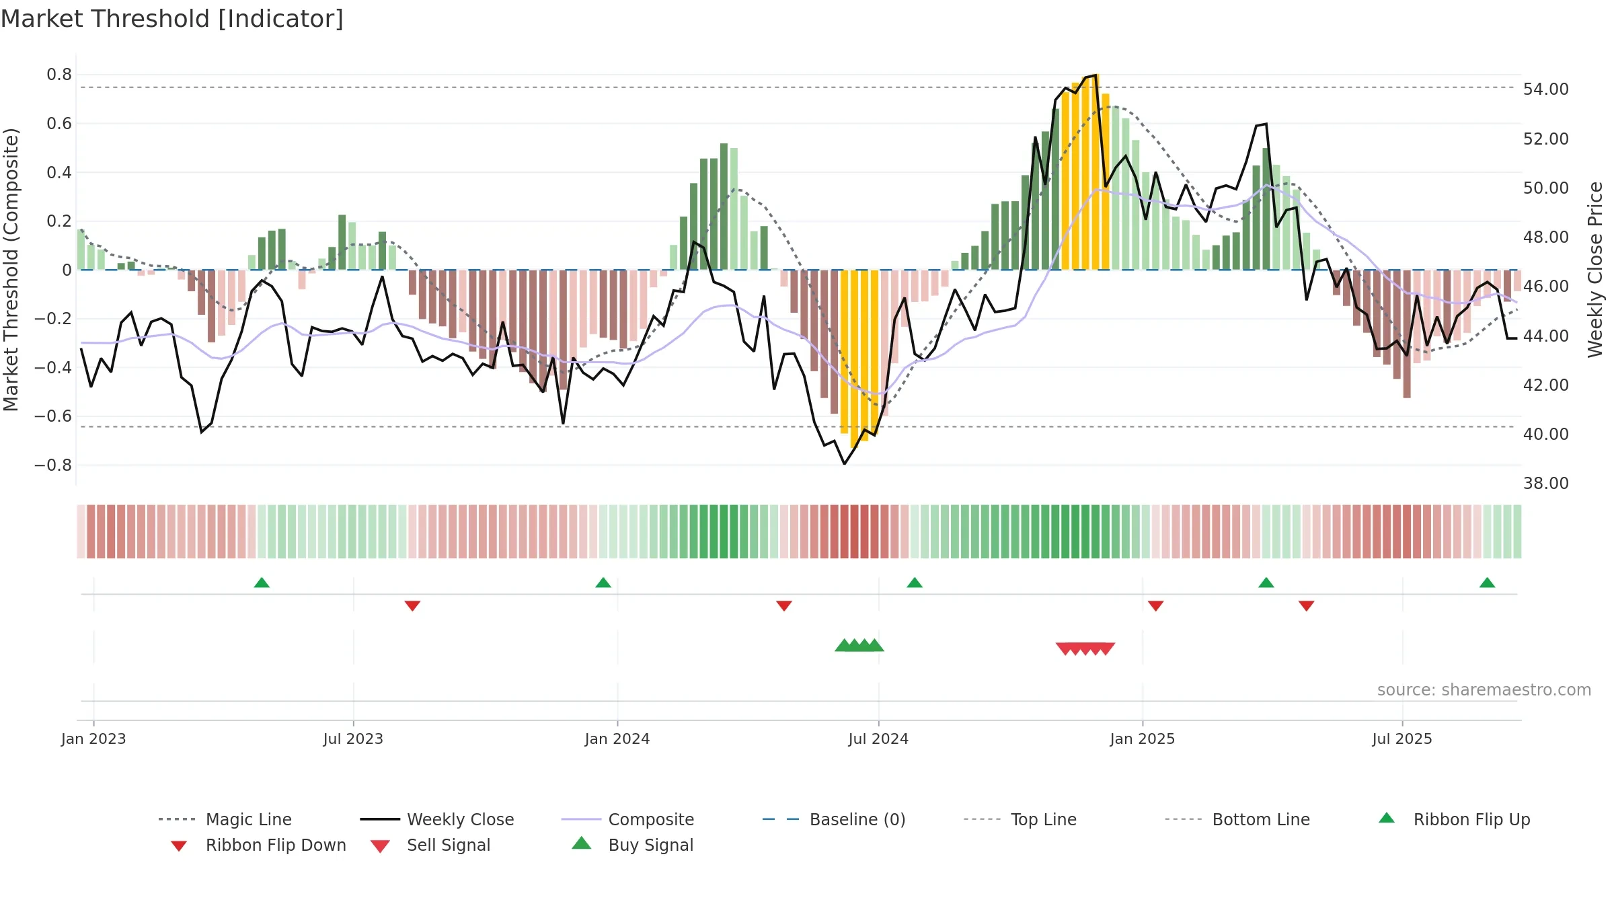The image size is (1614, 908).
Task: Click the lowest yellow bar near Jul 2024
Action: point(855,359)
